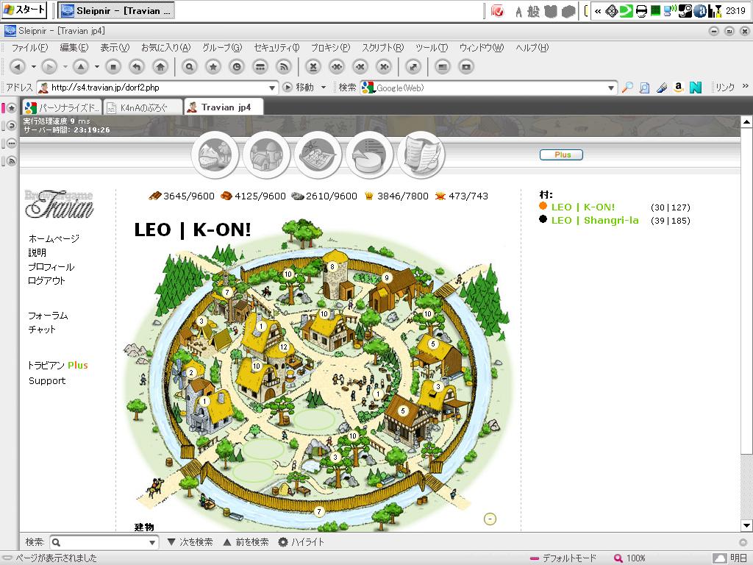
Task: Go to home page via the Home icon
Action: [x=160, y=67]
